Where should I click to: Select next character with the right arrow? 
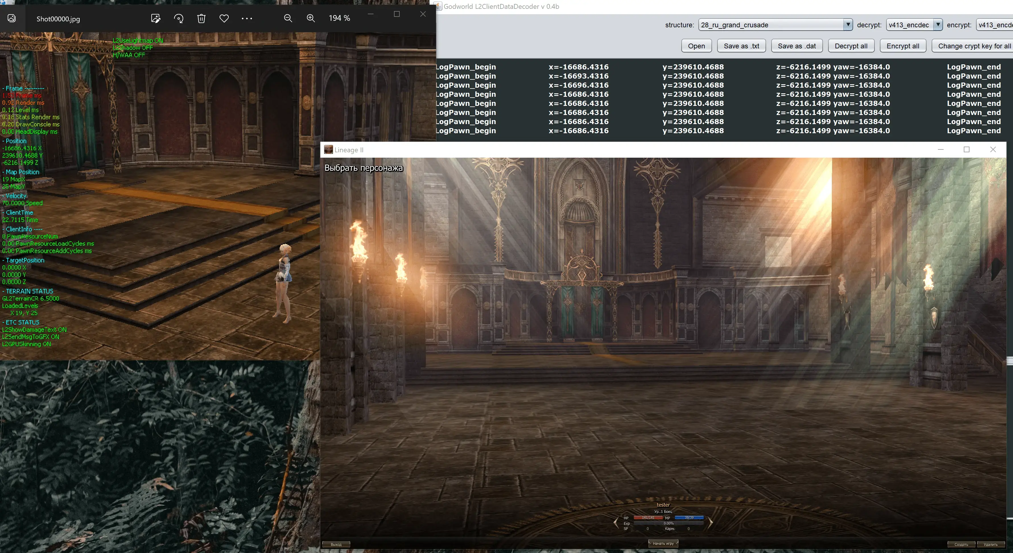click(x=711, y=523)
